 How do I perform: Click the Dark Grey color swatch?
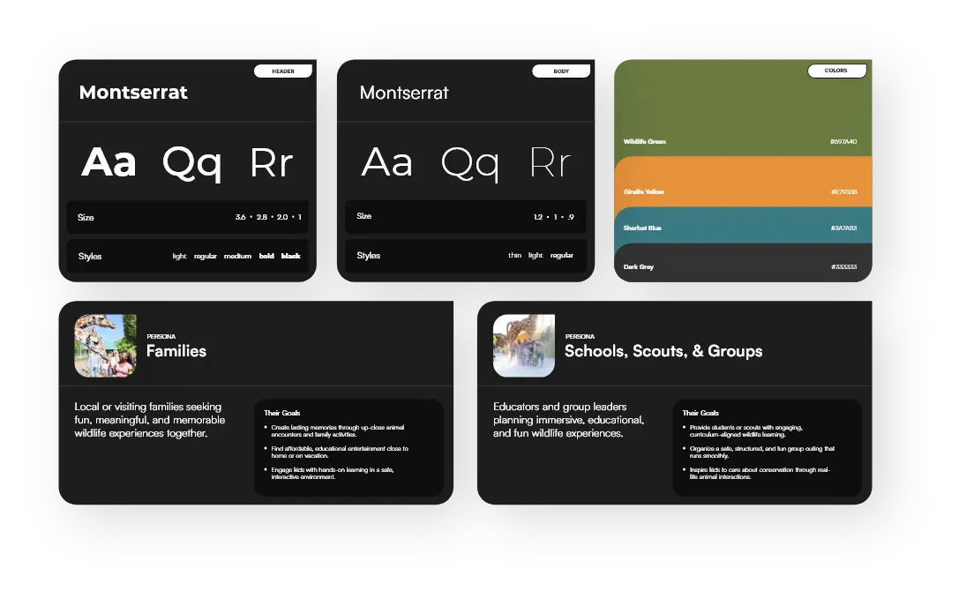click(743, 265)
